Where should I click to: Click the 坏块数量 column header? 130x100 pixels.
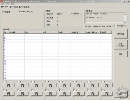(x=78, y=32)
